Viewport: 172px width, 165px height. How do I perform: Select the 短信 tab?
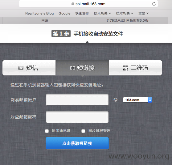pyautogui.click(x=29, y=68)
